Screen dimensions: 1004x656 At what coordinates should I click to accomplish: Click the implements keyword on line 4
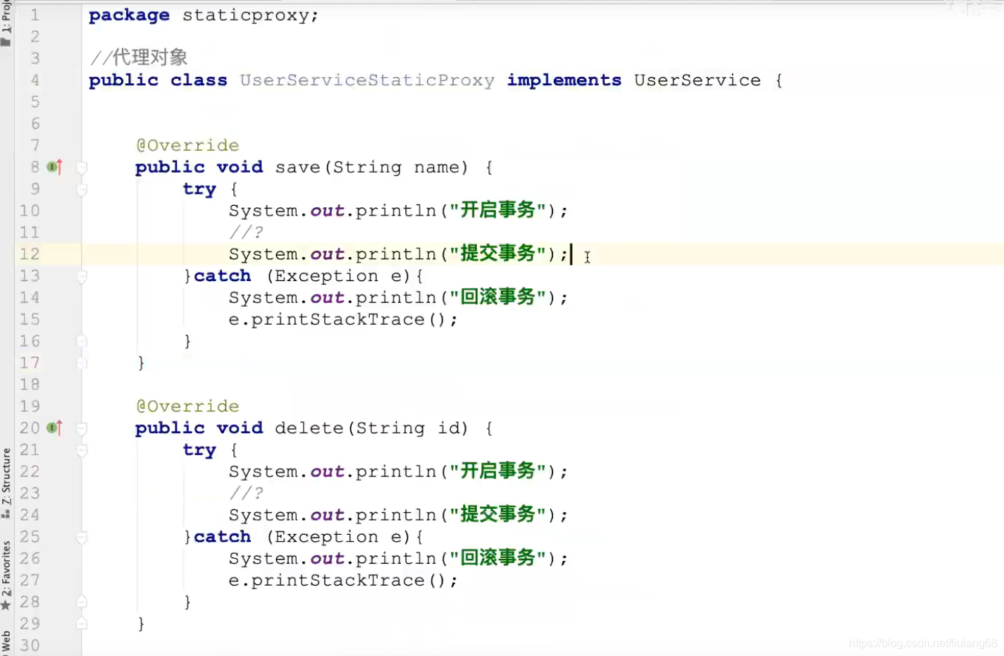(x=564, y=80)
